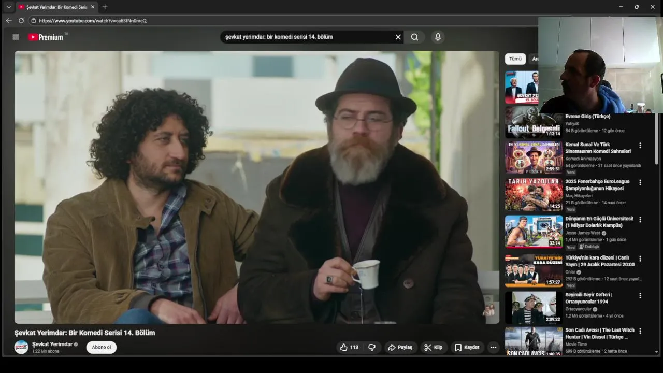The width and height of the screenshot is (663, 373).
Task: View site information icon in address bar
Action: click(33, 21)
